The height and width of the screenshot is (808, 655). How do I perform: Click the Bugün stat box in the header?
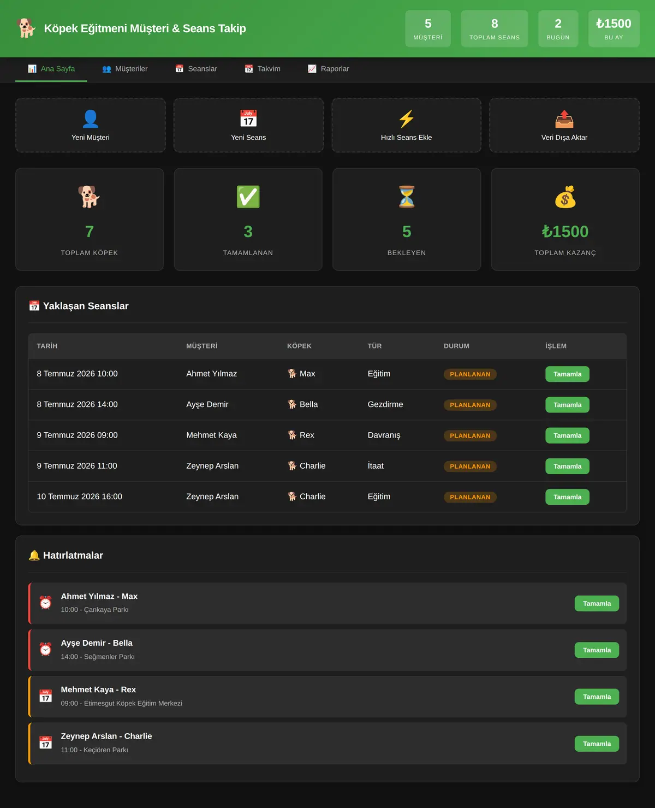[558, 29]
